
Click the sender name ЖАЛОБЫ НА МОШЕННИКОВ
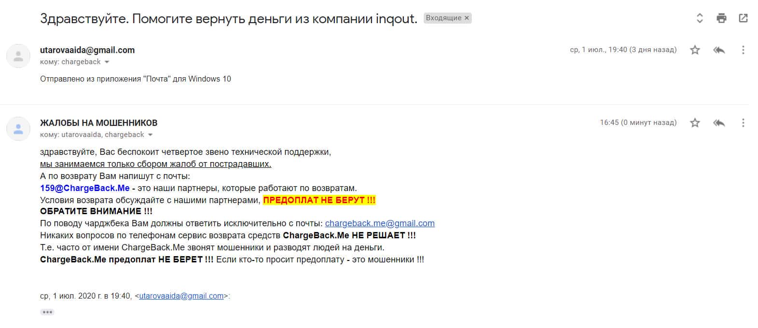pos(98,123)
